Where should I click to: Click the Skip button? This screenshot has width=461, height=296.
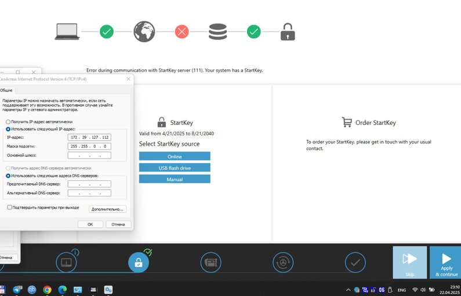point(410,262)
